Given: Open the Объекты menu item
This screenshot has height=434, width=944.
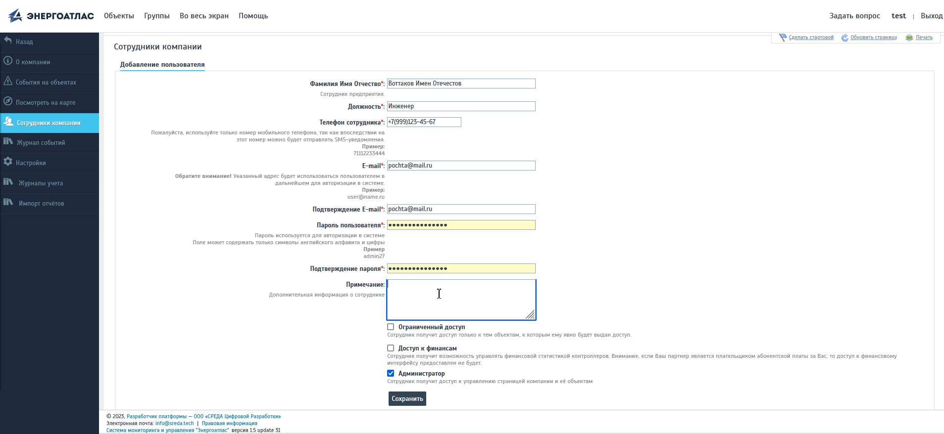Looking at the screenshot, I should pos(119,16).
